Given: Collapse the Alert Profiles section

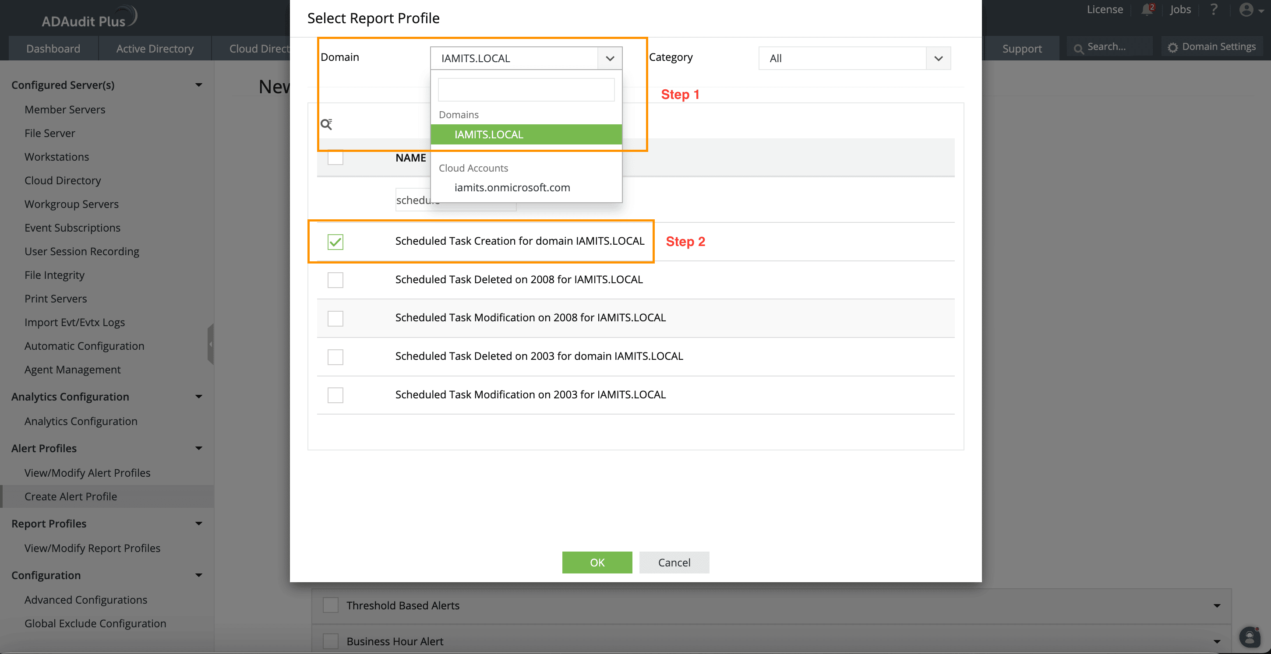Looking at the screenshot, I should [x=199, y=448].
